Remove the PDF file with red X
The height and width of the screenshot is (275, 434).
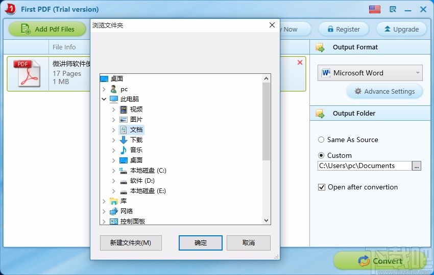coord(300,63)
